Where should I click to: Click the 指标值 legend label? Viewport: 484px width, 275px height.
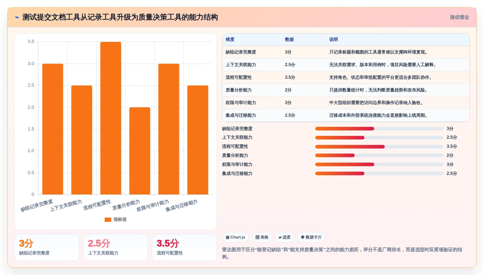tap(120, 219)
